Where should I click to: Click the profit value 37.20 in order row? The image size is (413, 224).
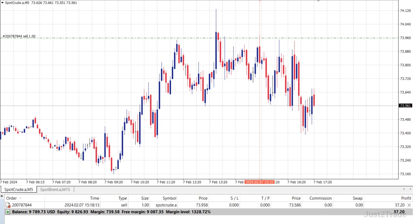(x=400, y=205)
